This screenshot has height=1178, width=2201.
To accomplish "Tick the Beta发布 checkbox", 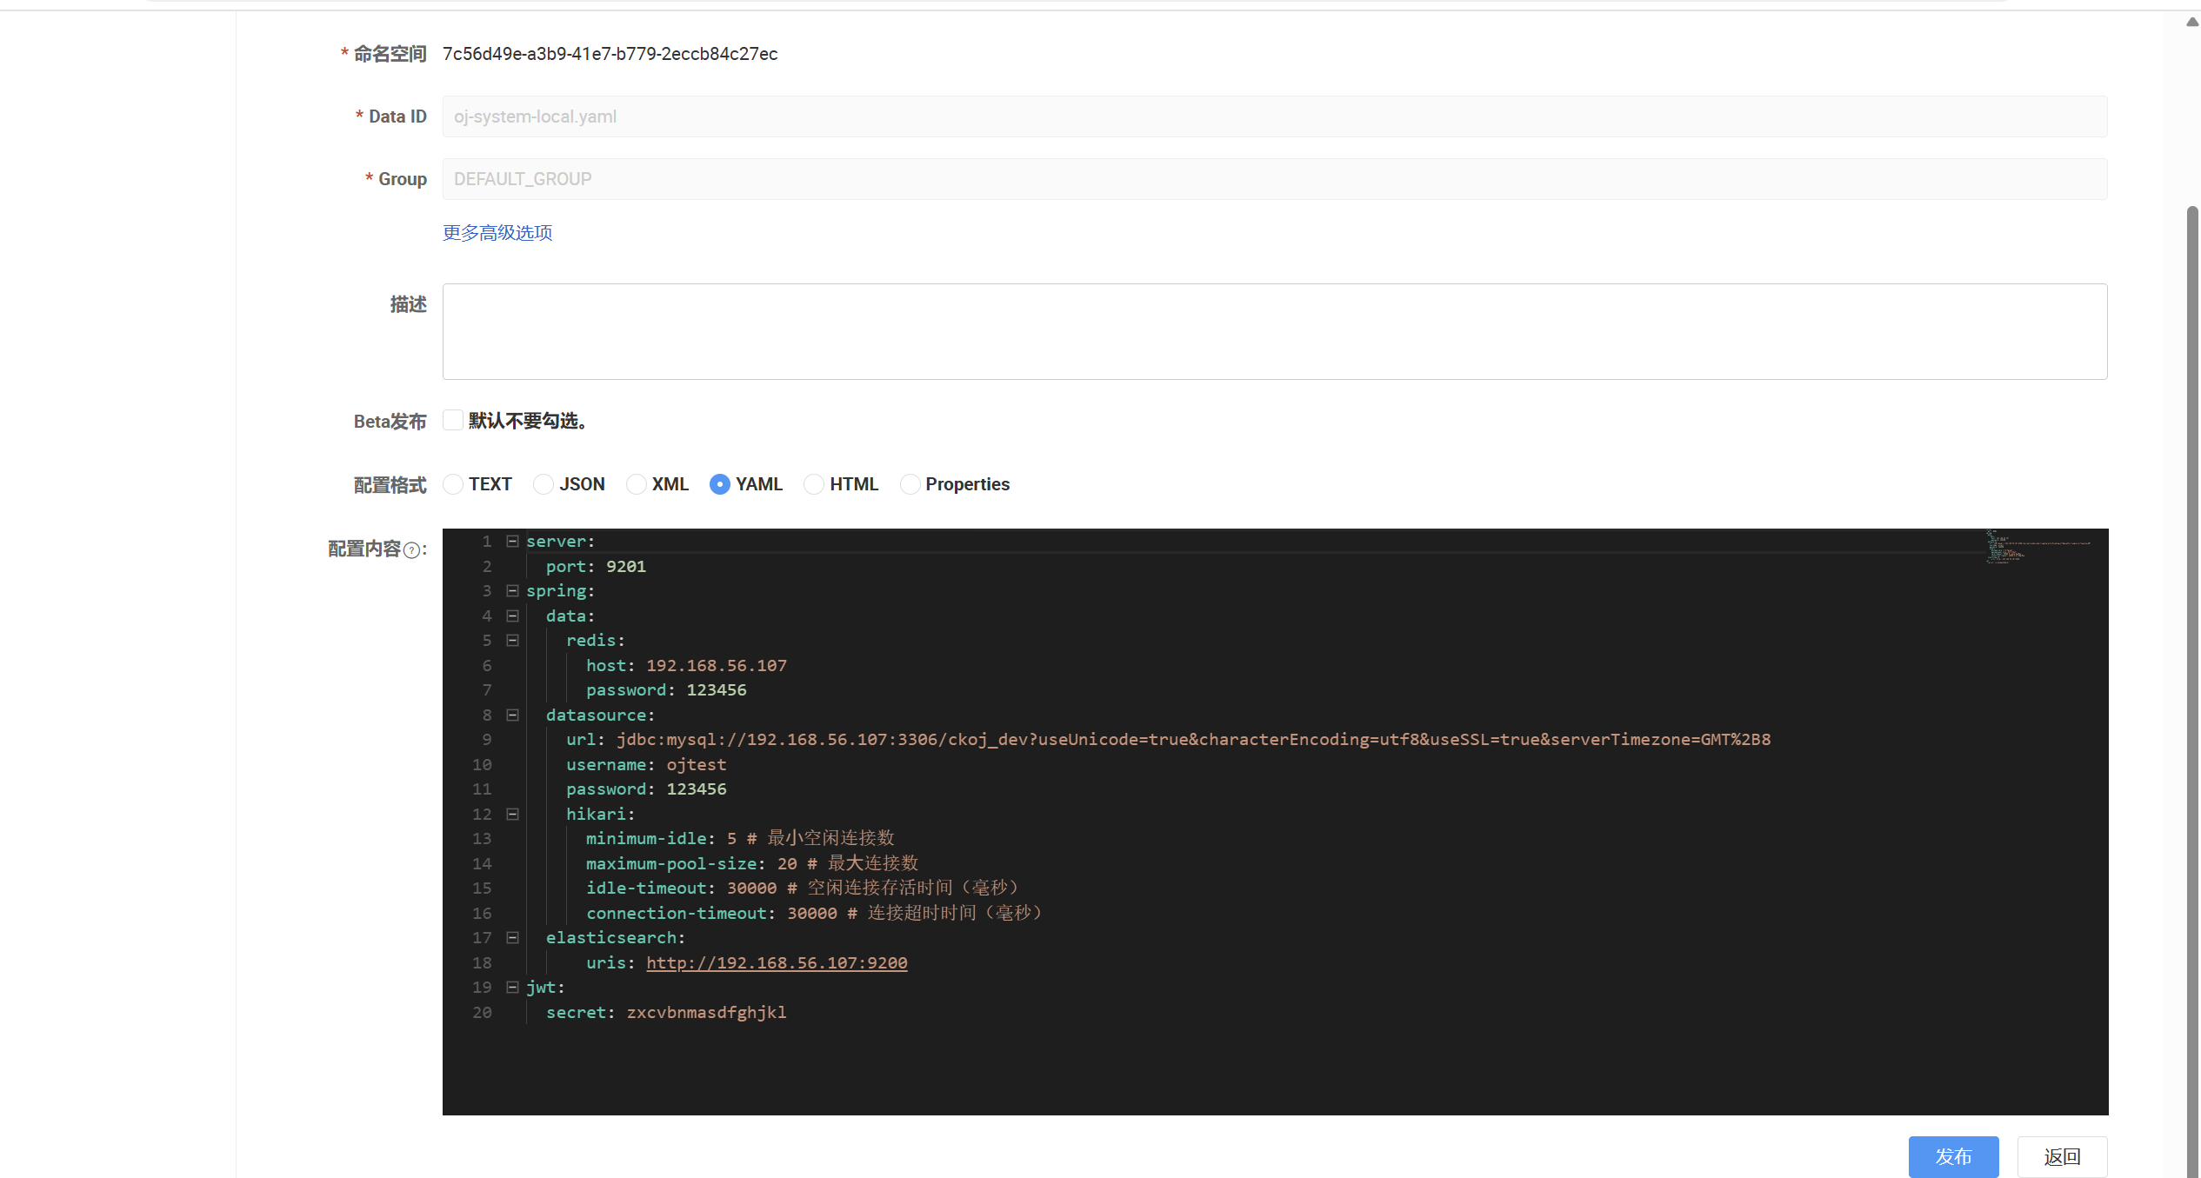I will click(452, 421).
